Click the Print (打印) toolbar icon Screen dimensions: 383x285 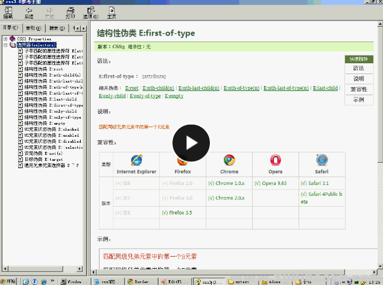[x=71, y=11]
